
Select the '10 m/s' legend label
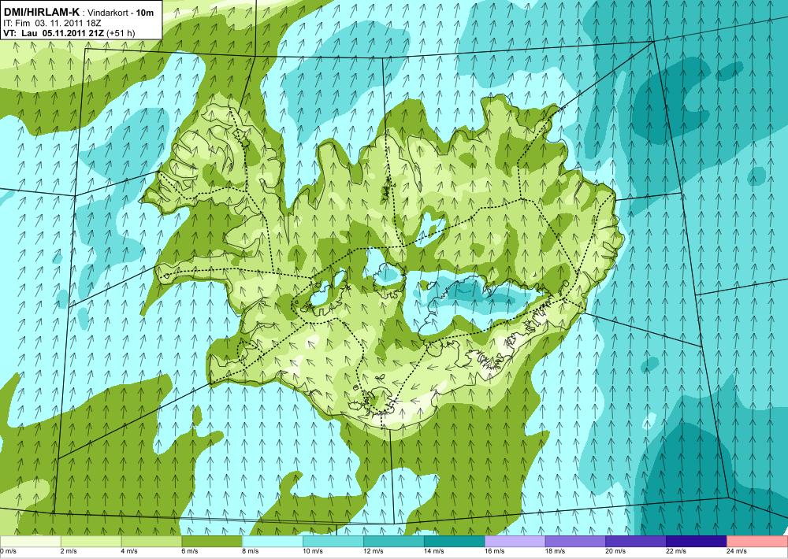pos(313,551)
